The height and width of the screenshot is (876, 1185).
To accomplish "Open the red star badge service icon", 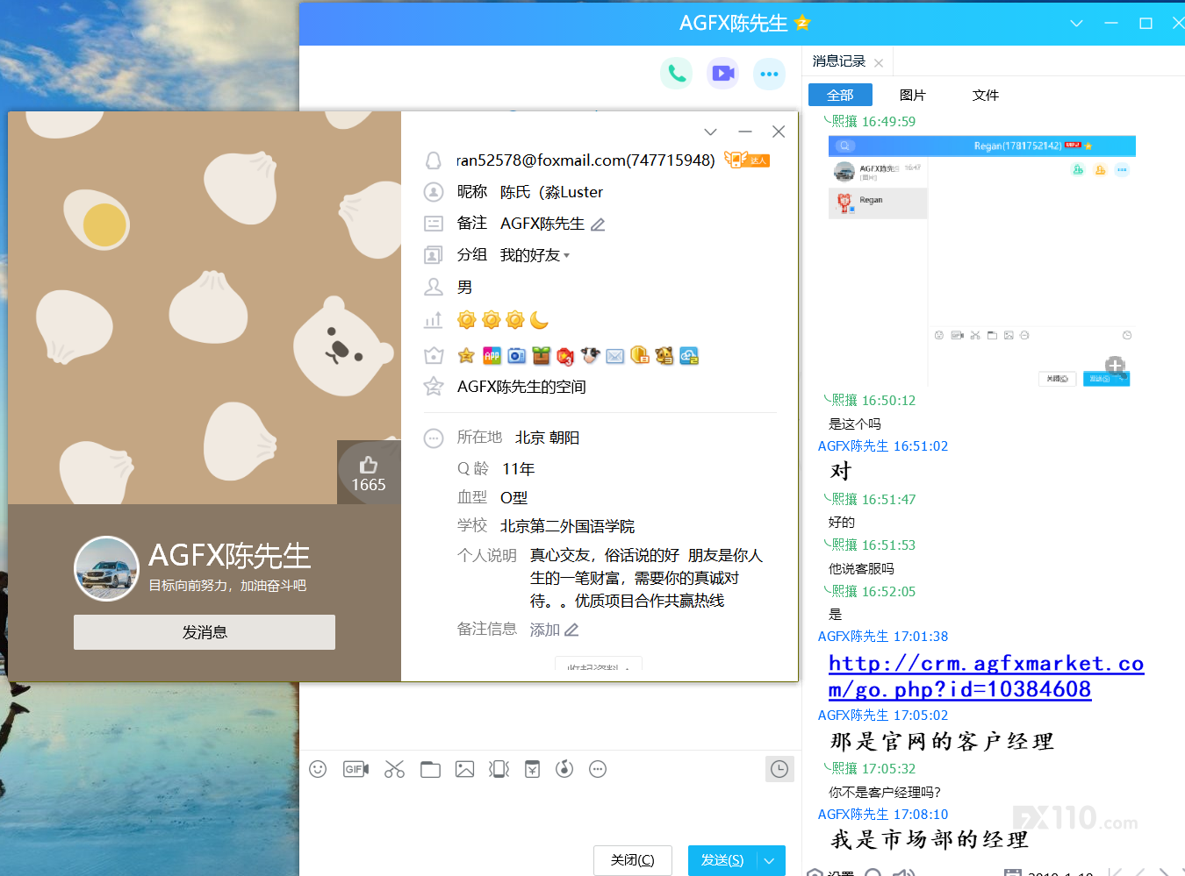I will [x=565, y=356].
